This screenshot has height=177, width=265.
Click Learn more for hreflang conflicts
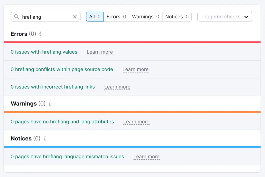click(x=135, y=69)
